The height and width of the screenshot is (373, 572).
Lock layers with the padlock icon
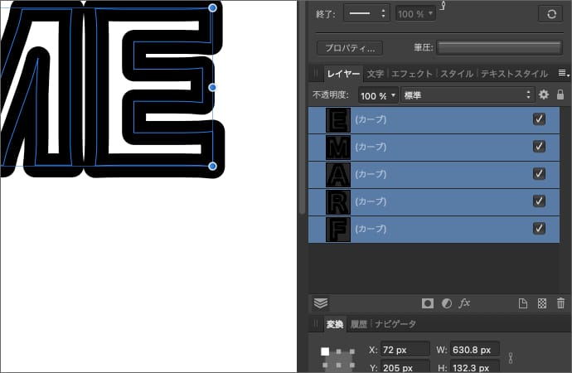coord(560,95)
